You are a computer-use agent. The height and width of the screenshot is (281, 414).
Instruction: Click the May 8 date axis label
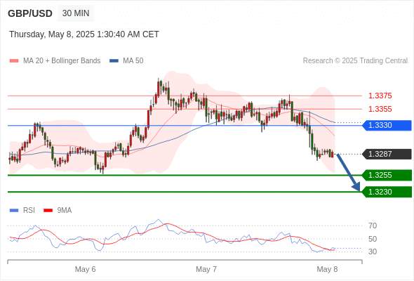(x=327, y=269)
